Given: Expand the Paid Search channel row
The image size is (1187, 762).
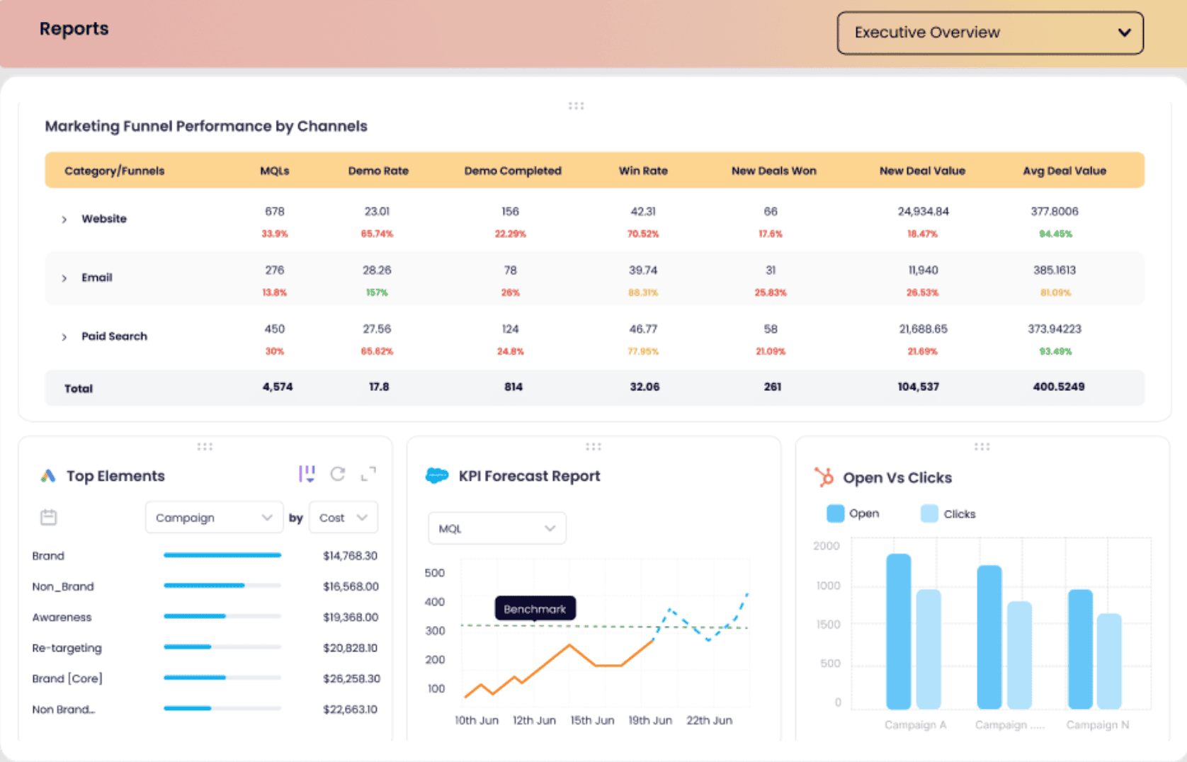Looking at the screenshot, I should 64,337.
